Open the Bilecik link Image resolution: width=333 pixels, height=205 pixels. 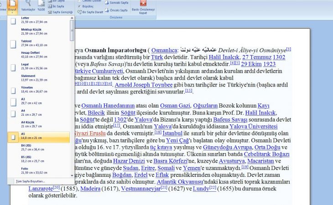[x=96, y=113]
